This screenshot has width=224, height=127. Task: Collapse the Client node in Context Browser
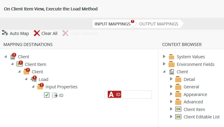pos(164,72)
